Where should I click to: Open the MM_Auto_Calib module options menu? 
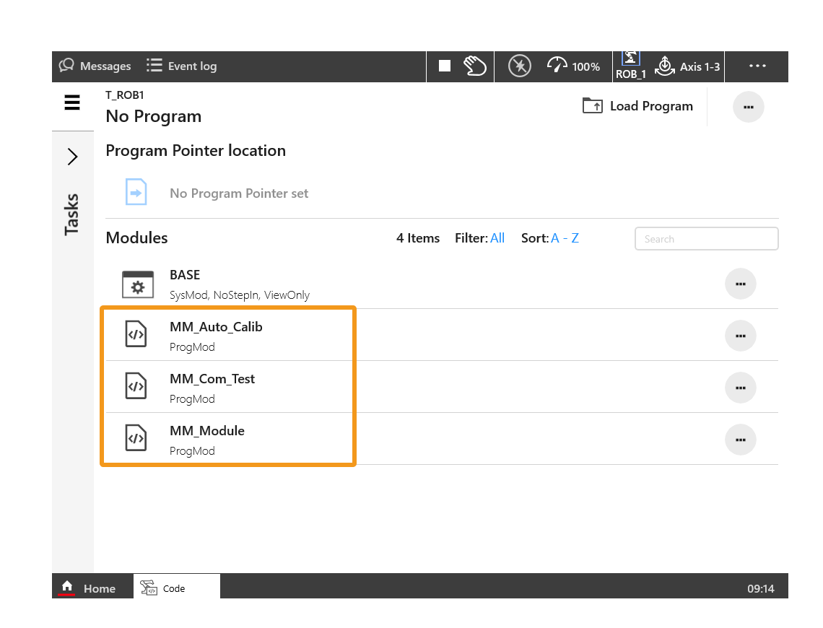pos(740,336)
